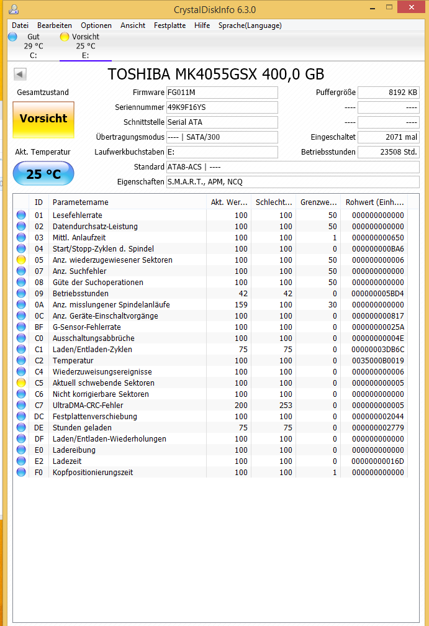Open the Bearbeiten menu
This screenshot has height=626, width=429.
[55, 25]
